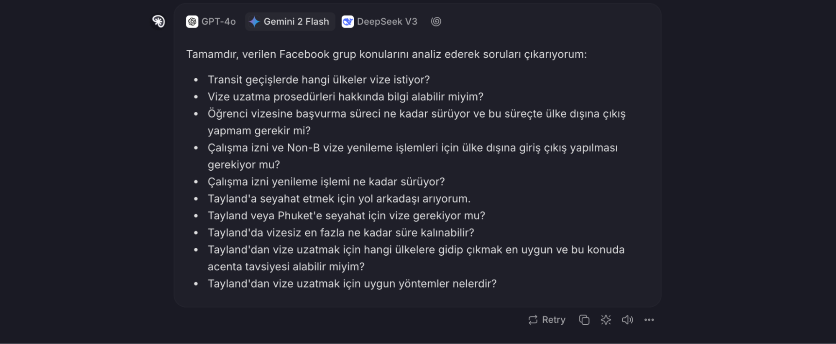
Task: Click the OpenAI logo beside GPT-4o
Action: [192, 22]
